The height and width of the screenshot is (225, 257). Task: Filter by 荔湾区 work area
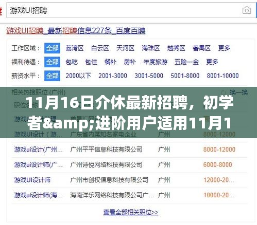pyautogui.click(x=75, y=48)
